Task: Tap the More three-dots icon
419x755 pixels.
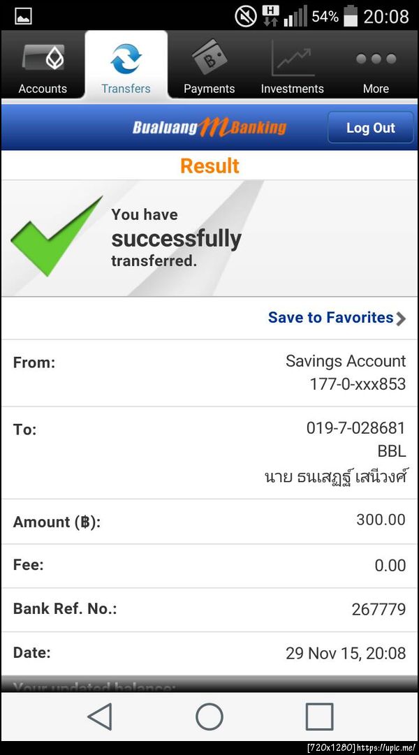Action: point(376,59)
